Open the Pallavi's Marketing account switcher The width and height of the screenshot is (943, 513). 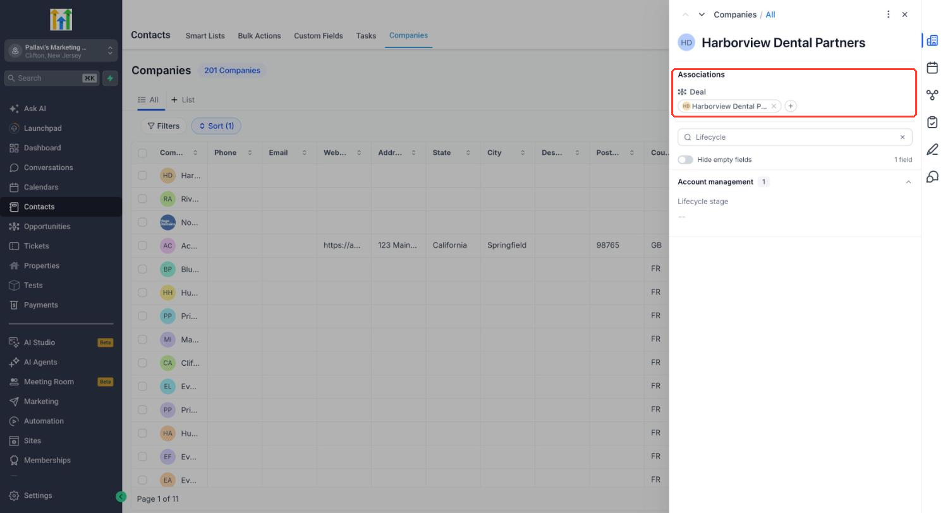pyautogui.click(x=61, y=51)
